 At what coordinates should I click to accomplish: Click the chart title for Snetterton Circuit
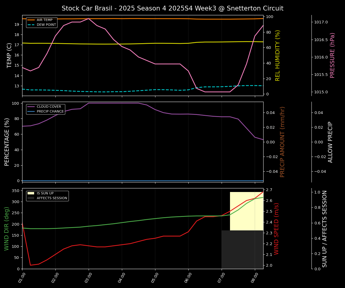coord(172,8)
